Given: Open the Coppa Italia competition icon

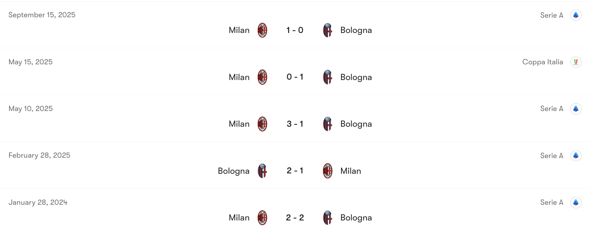Looking at the screenshot, I should coord(575,62).
